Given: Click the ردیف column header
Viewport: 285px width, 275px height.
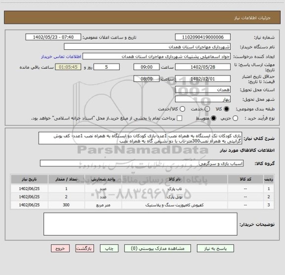Looking at the screenshot, I should (x=269, y=179).
